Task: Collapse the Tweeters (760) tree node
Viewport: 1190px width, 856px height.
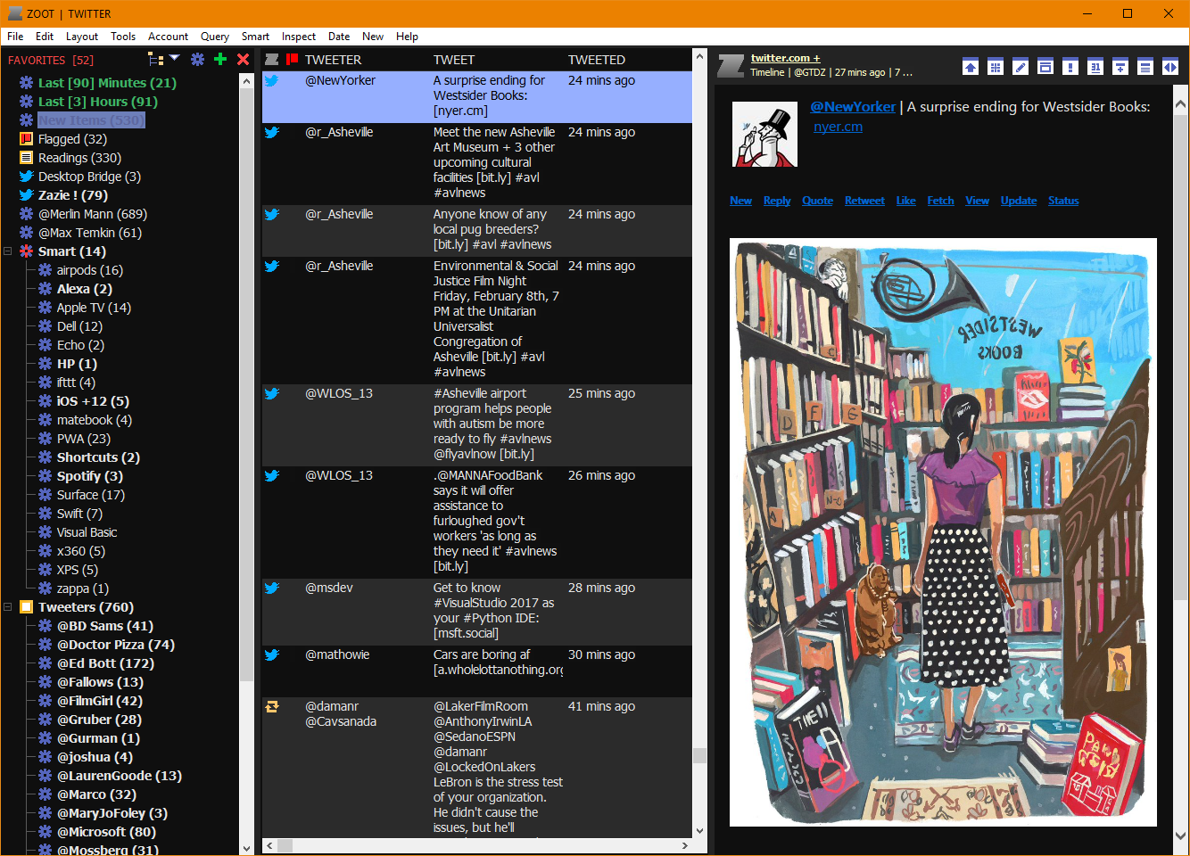Action: click(x=7, y=607)
